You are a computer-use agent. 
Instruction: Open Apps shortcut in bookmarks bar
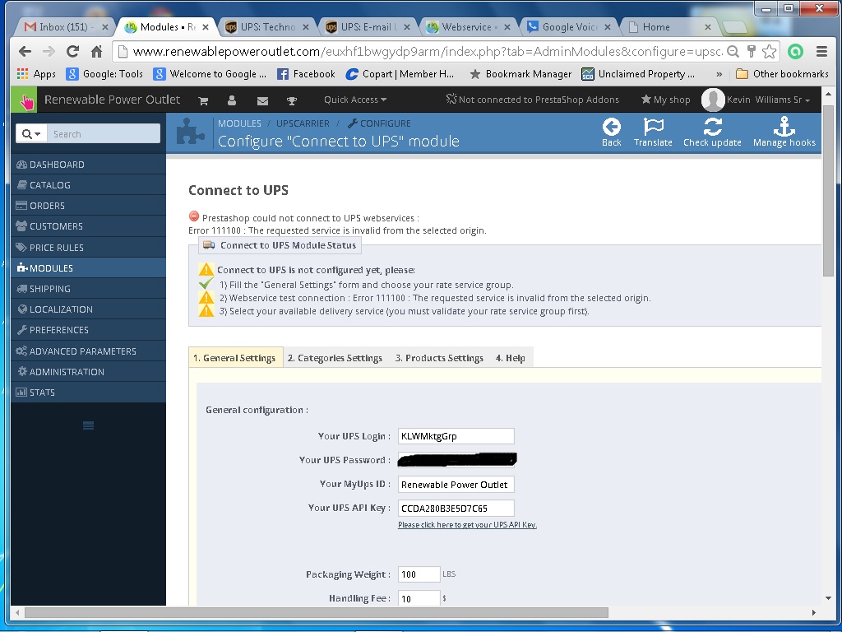coord(36,74)
